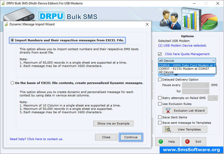The image size is (224, 154).
Task: Click the businessmen graphic in banner
Action: coord(170,20)
